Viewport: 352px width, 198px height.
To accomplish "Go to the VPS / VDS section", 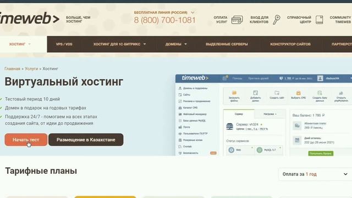I will click(64, 44).
